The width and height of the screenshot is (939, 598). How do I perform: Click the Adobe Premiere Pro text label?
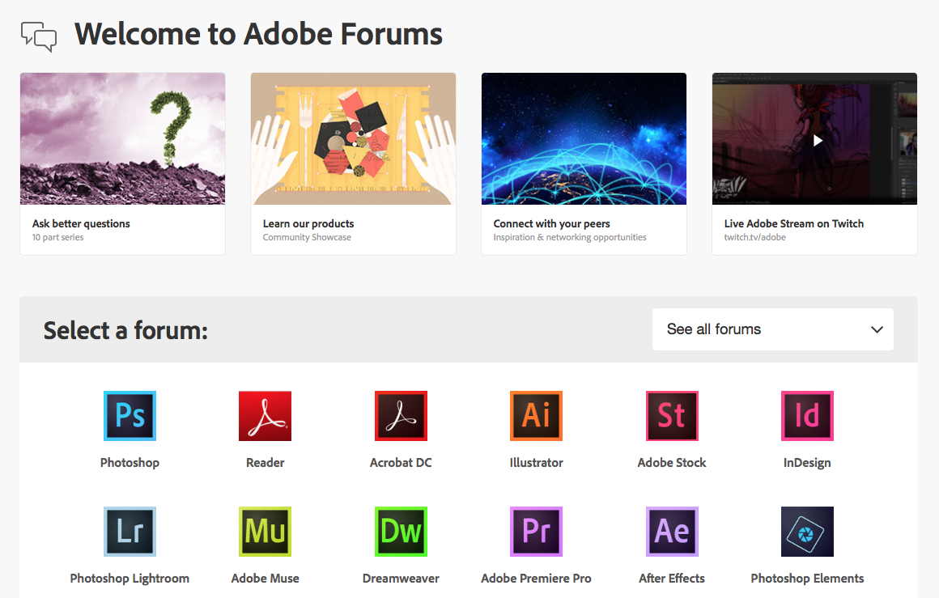click(x=536, y=579)
